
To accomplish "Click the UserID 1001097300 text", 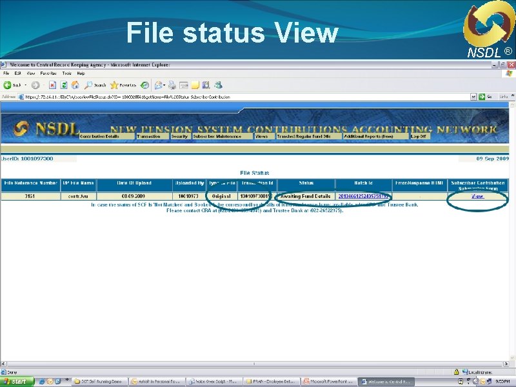I will pos(27,159).
